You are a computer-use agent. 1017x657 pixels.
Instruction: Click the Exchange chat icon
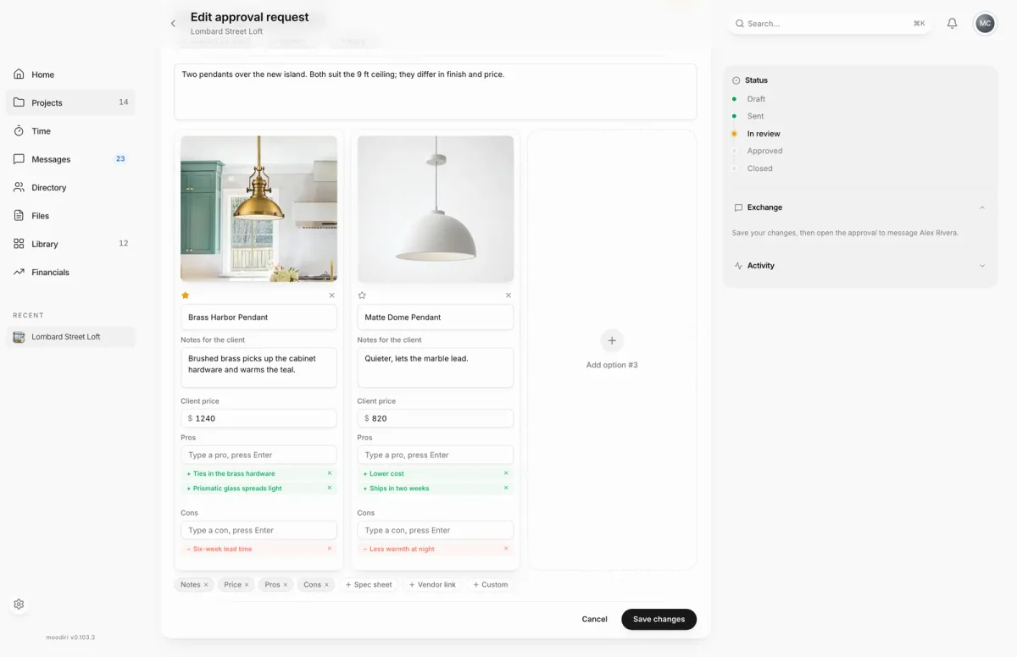coord(738,207)
